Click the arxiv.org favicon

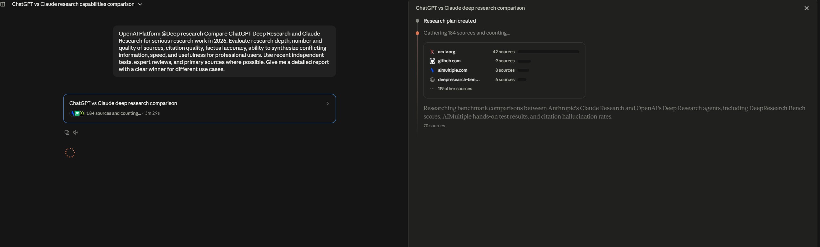432,52
